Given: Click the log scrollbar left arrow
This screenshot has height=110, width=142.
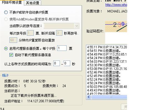Looking at the screenshot, I should [x=89, y=97].
